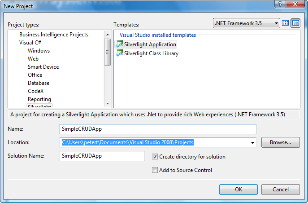Expand the Location path dropdown arrow
308x203 pixels.
[252, 142]
